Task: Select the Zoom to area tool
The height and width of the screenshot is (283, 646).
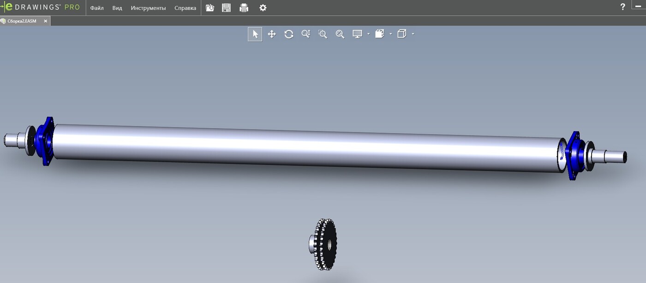Action: click(x=323, y=34)
